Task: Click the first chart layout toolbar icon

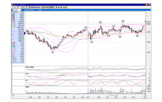Action: tap(30, 7)
